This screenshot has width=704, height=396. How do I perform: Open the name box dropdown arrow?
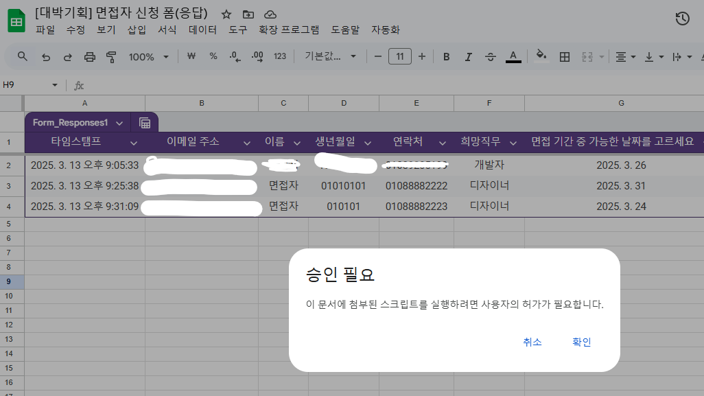pos(55,85)
